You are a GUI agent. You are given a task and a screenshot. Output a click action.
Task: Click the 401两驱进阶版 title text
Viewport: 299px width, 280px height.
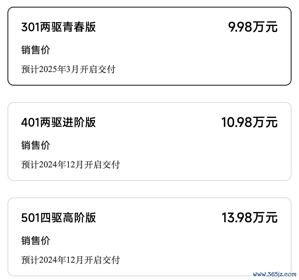pos(59,122)
